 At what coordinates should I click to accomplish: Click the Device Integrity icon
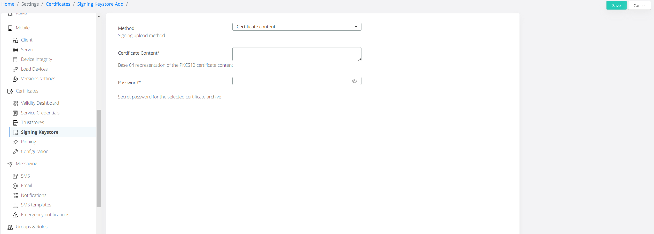point(15,60)
